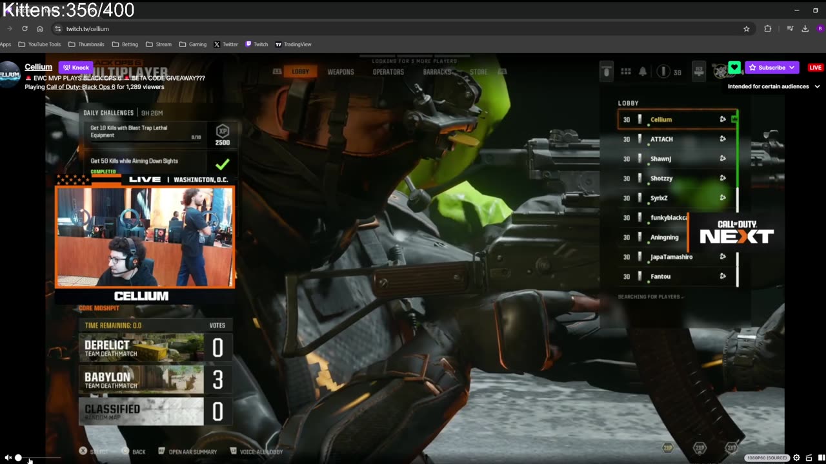826x464 pixels.
Task: Expand Subscribe button dropdown arrow
Action: (x=792, y=68)
